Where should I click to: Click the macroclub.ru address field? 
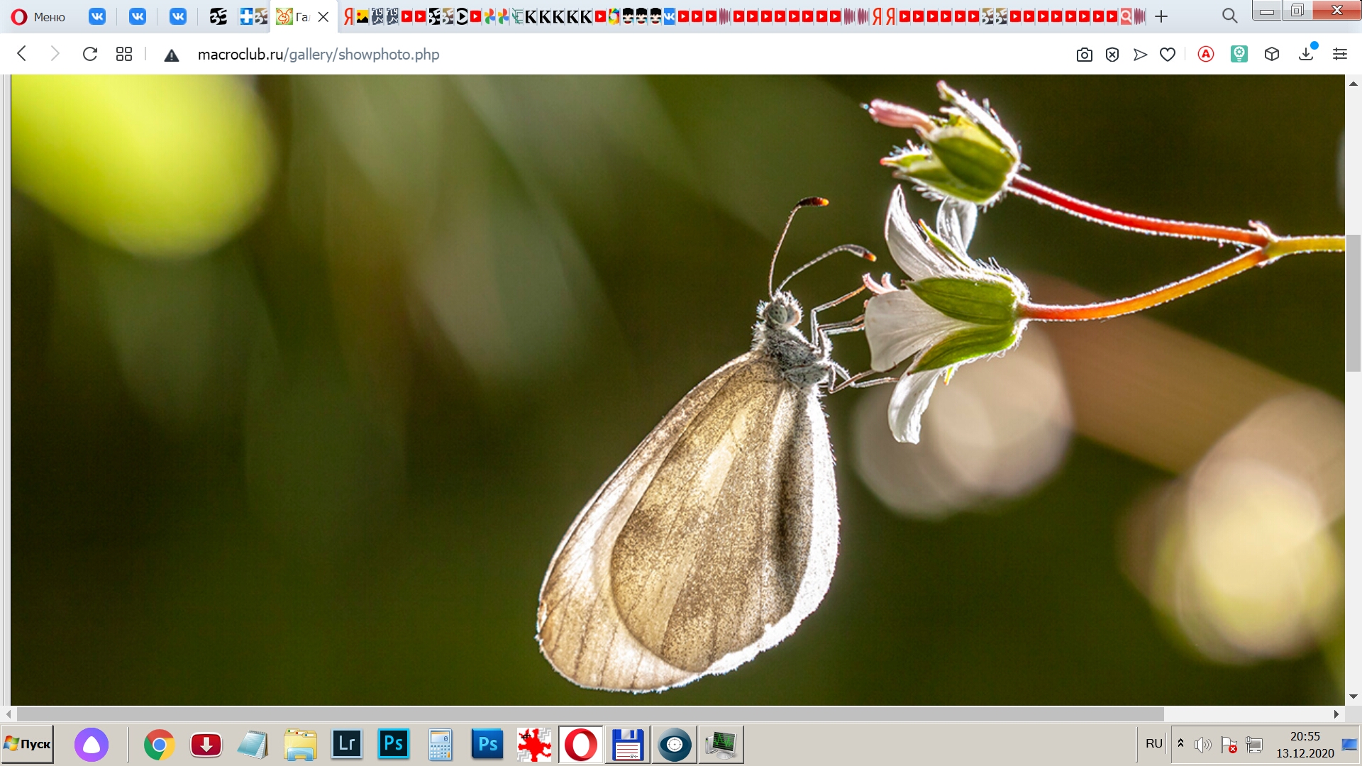coord(319,55)
